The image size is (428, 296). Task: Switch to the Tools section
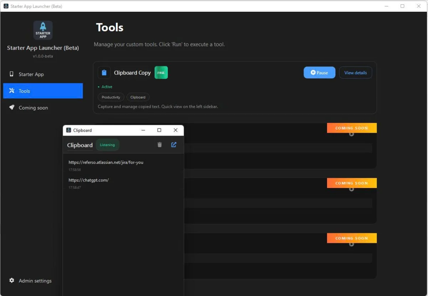pyautogui.click(x=43, y=91)
